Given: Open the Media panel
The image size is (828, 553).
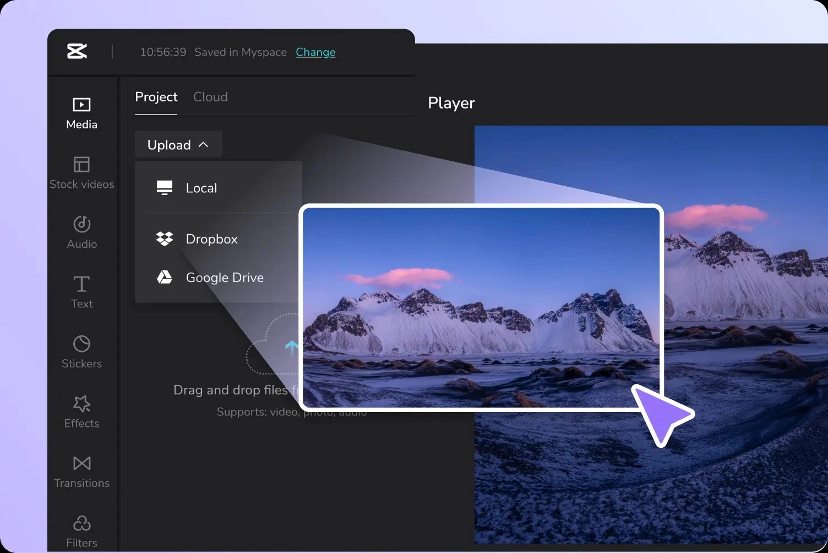Looking at the screenshot, I should [81, 113].
